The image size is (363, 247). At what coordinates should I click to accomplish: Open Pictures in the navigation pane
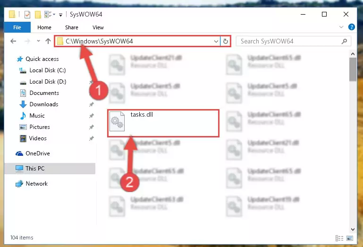[40, 127]
